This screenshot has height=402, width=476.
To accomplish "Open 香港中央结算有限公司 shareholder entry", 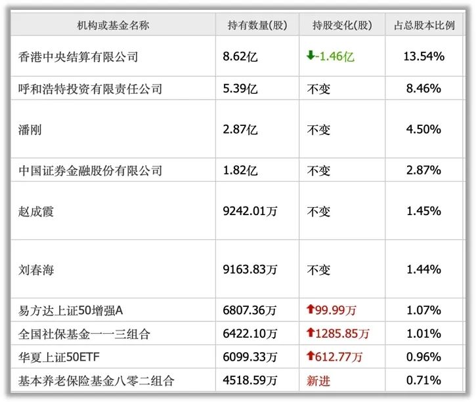I will click(79, 57).
